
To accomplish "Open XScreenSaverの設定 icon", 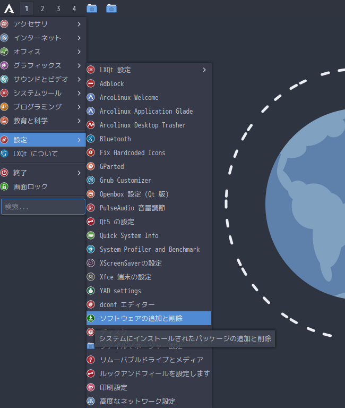I will [x=91, y=263].
